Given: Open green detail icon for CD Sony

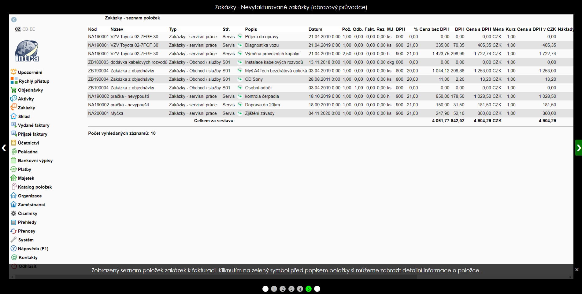Looking at the screenshot, I should pos(240,79).
